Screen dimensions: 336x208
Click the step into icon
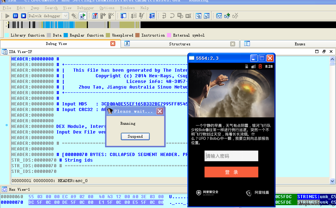coord(164,16)
